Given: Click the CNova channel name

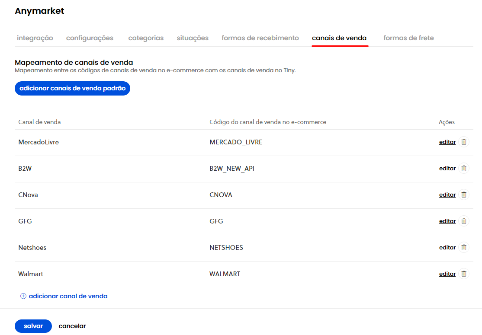Looking at the screenshot, I should point(28,195).
